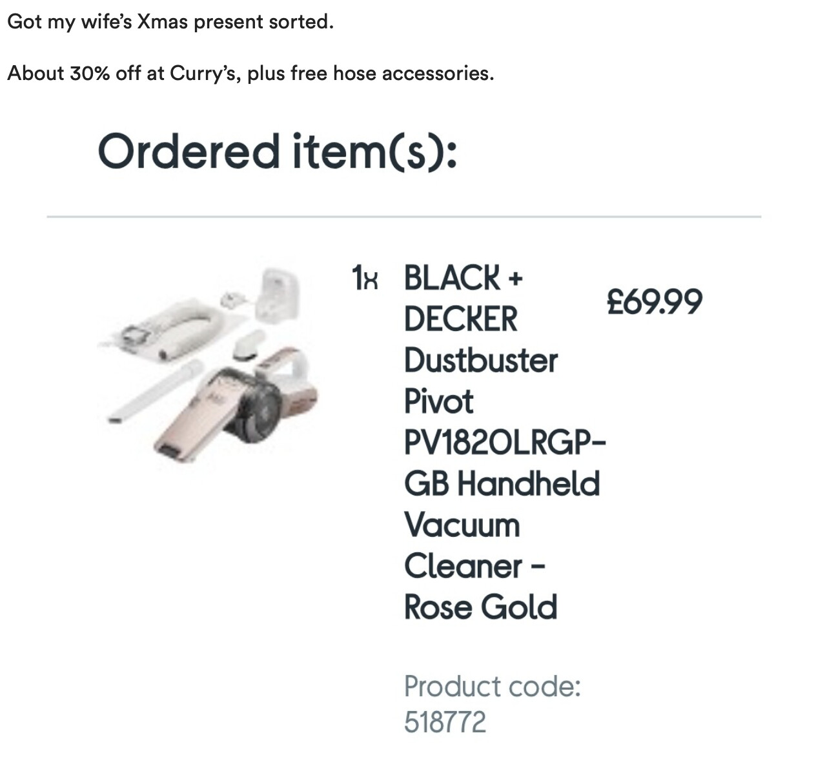Screen dimensions: 816x773
Task: Click the model number PV1820LRGP-
Action: point(505,443)
